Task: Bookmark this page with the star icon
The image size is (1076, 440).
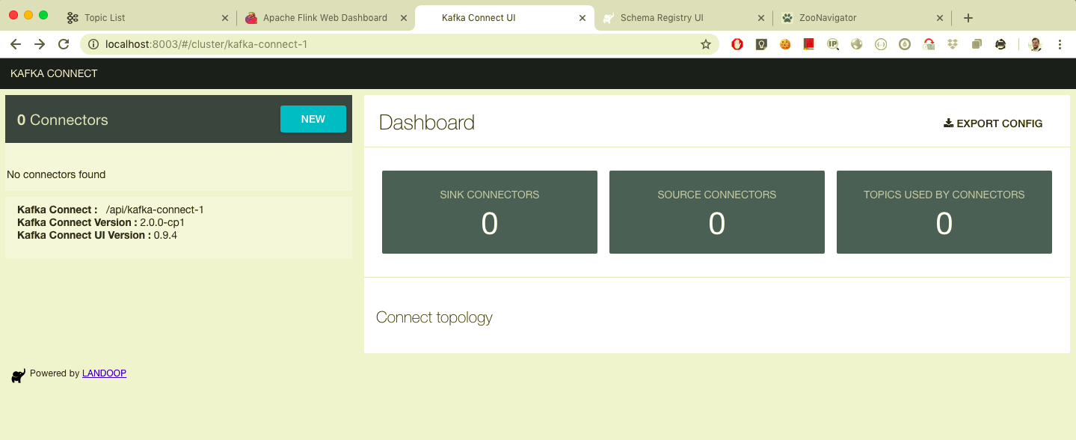Action: pyautogui.click(x=705, y=44)
